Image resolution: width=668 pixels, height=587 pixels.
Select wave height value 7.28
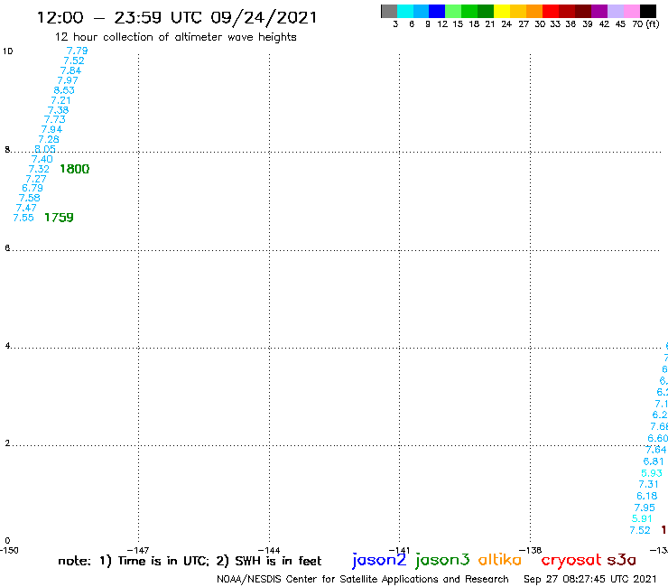[x=49, y=139]
